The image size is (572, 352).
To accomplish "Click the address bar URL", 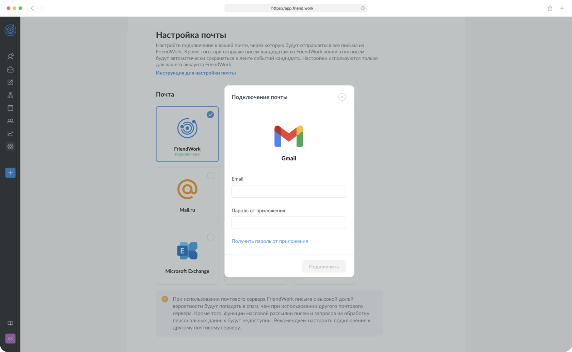I will click(x=292, y=8).
